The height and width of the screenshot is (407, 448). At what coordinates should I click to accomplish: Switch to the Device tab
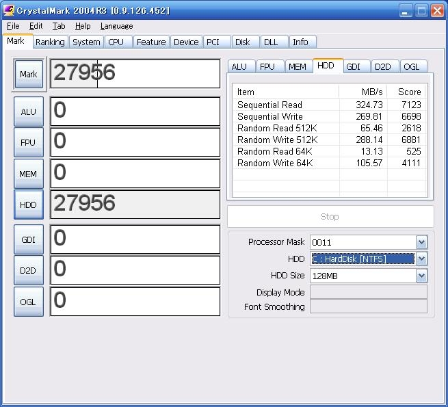(186, 42)
